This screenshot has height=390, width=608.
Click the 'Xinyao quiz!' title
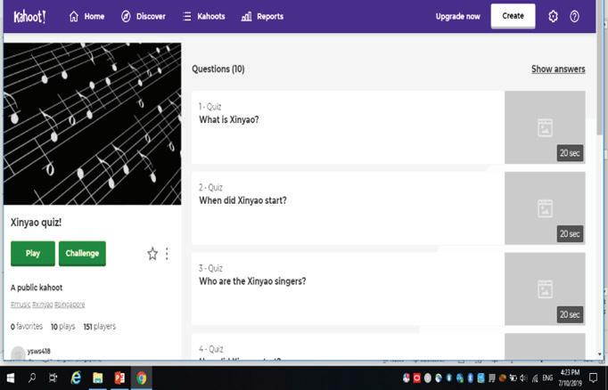[36, 223]
